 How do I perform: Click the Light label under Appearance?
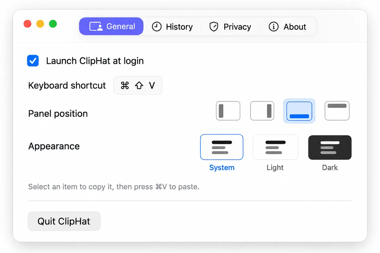click(275, 168)
